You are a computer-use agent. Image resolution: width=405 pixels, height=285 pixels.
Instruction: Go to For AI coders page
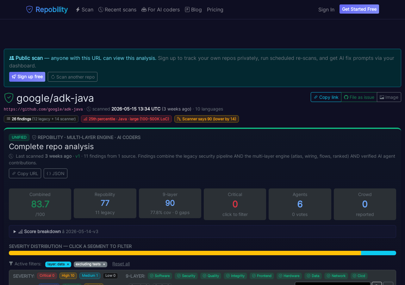(160, 9)
